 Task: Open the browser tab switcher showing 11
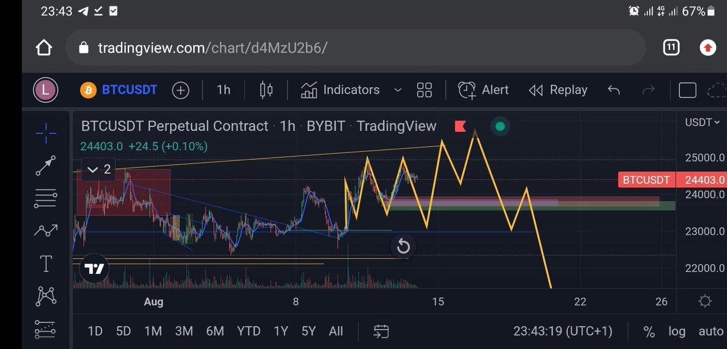click(671, 47)
